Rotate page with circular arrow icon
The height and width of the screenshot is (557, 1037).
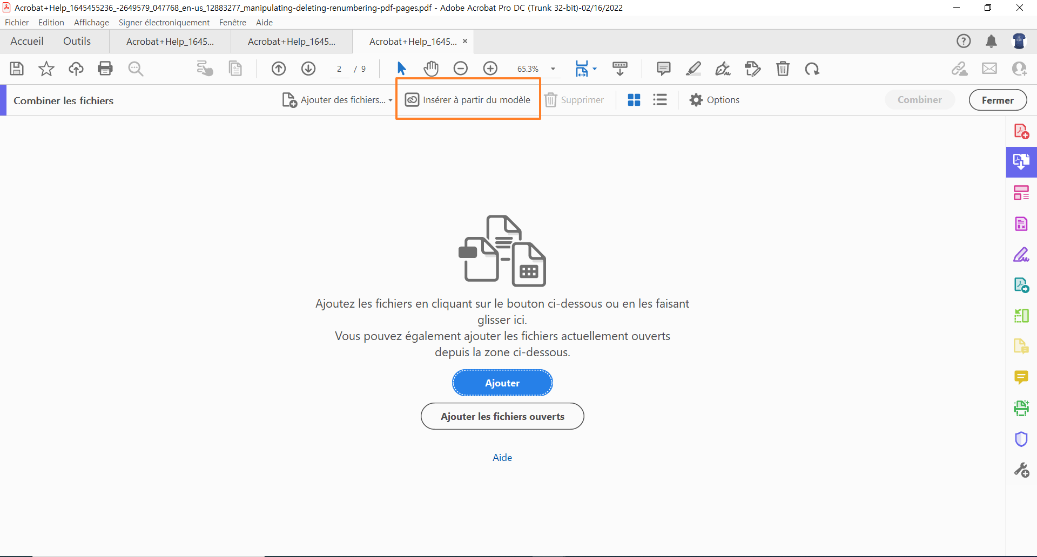coord(812,69)
